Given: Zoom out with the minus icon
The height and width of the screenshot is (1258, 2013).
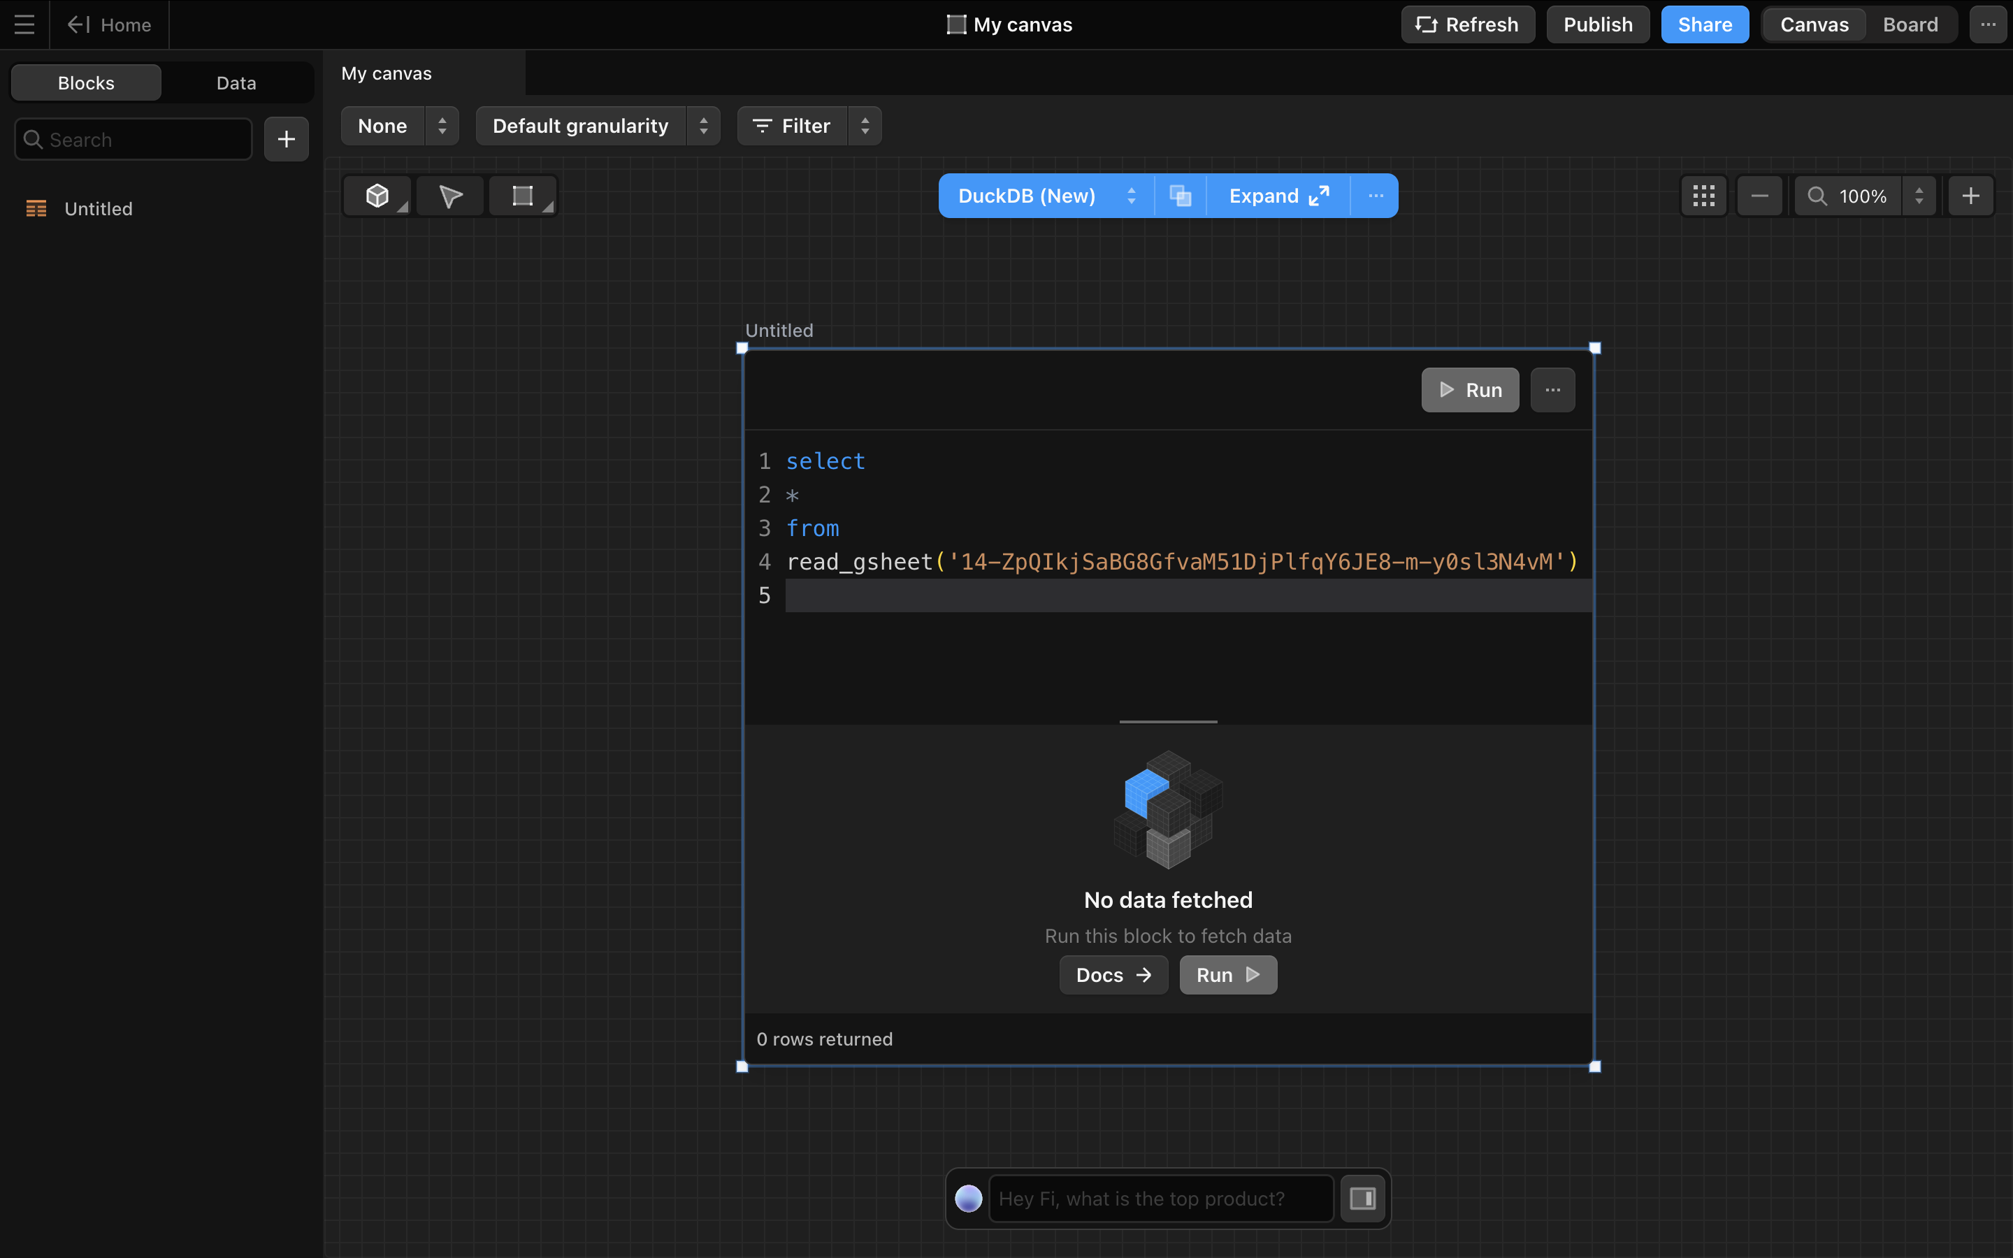Looking at the screenshot, I should [x=1759, y=196].
